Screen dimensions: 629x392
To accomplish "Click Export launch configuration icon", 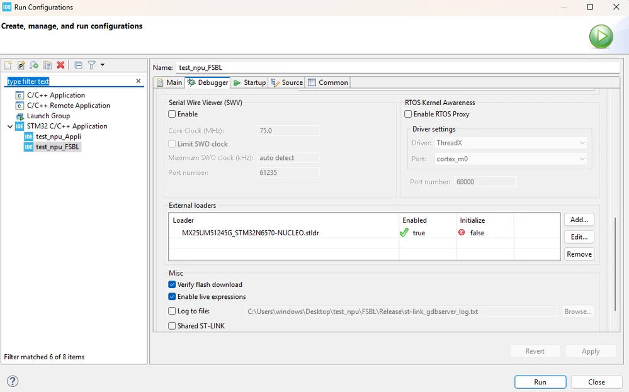I will pyautogui.click(x=34, y=65).
